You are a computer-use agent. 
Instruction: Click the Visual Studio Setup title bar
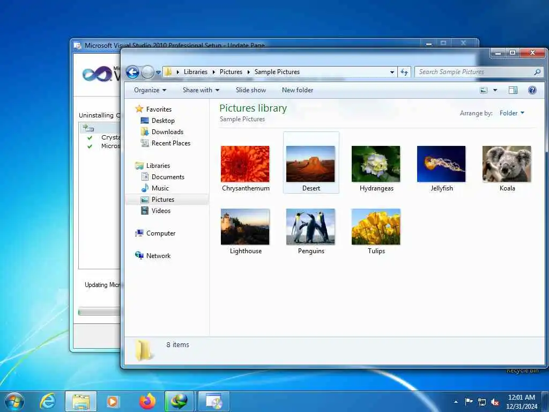click(245, 45)
